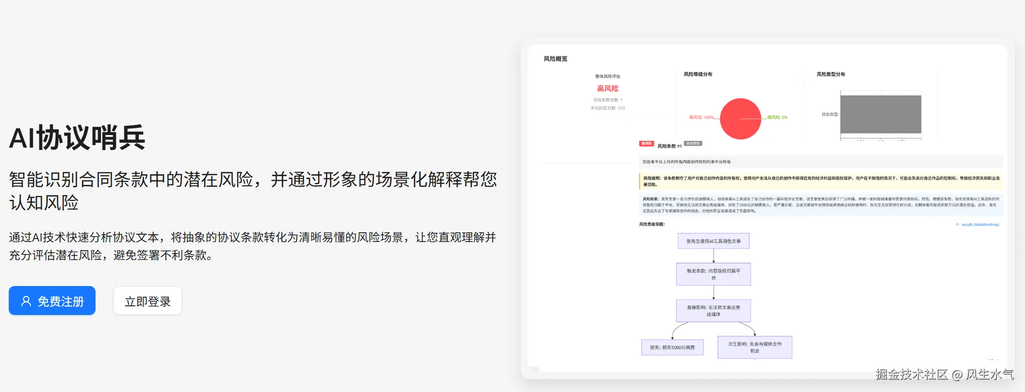Click the 免费注册 button
The image size is (1025, 392).
click(52, 301)
